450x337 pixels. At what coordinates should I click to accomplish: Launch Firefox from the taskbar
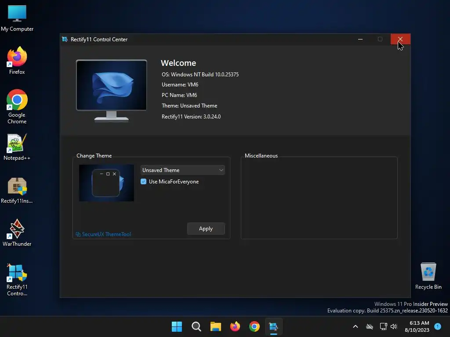point(235,326)
